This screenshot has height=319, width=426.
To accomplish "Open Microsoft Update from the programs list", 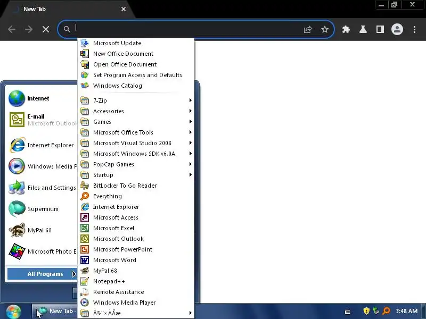I will pyautogui.click(x=136, y=43).
